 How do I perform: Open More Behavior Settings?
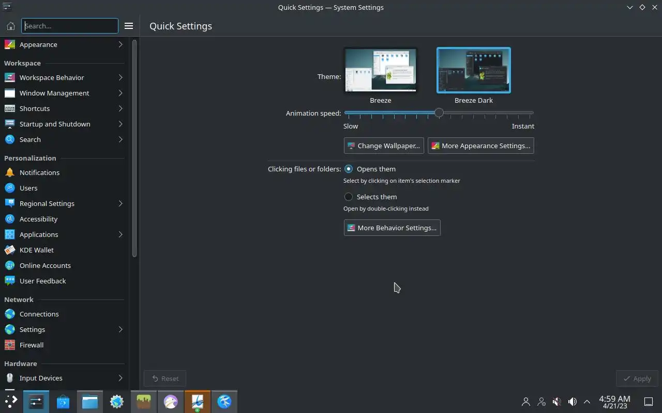coord(392,228)
